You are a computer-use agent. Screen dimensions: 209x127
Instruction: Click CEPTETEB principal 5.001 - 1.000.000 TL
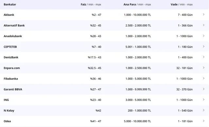click(x=138, y=47)
